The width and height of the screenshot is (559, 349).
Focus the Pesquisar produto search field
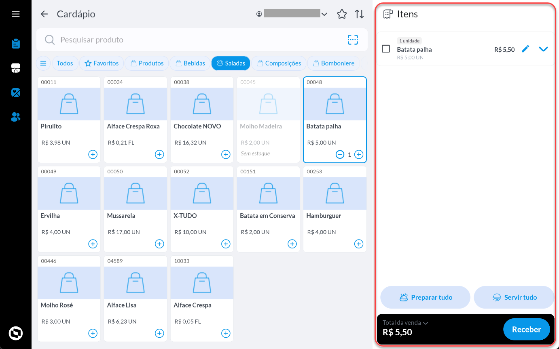point(202,40)
